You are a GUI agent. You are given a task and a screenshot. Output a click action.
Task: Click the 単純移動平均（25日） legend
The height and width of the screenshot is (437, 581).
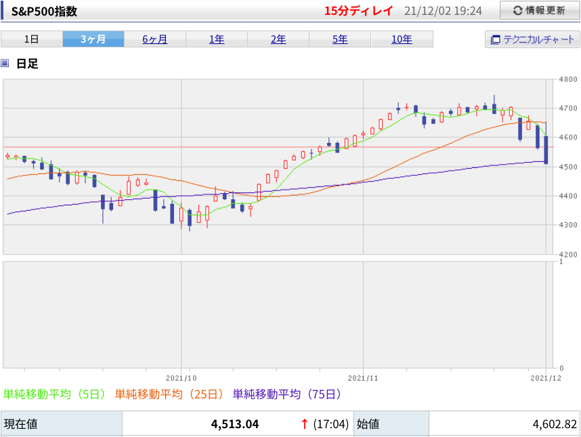click(169, 394)
